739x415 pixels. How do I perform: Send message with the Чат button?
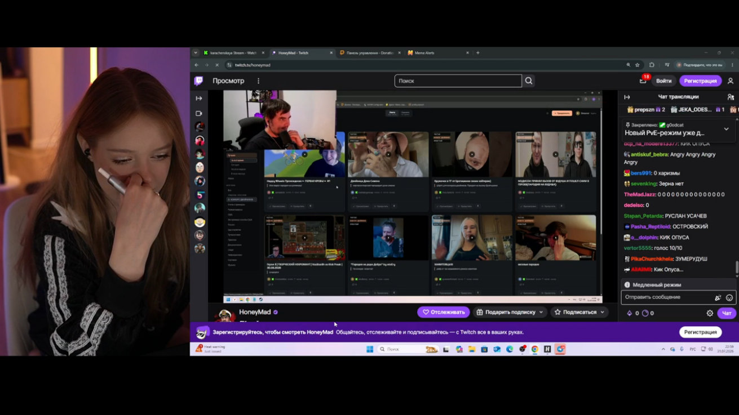click(x=727, y=313)
